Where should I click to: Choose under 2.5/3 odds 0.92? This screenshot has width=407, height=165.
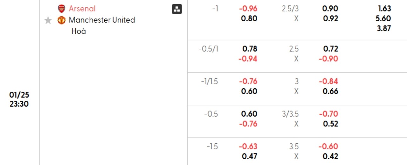(x=330, y=18)
